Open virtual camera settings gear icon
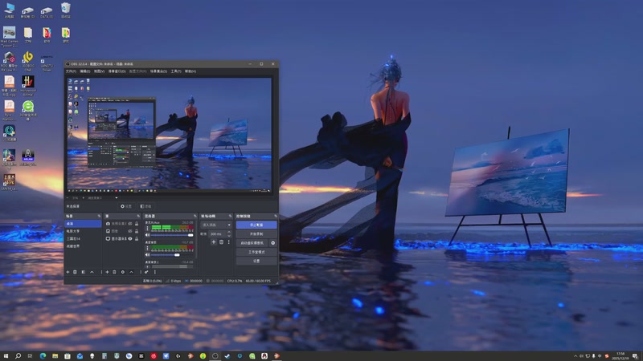643x361 pixels. [x=272, y=243]
